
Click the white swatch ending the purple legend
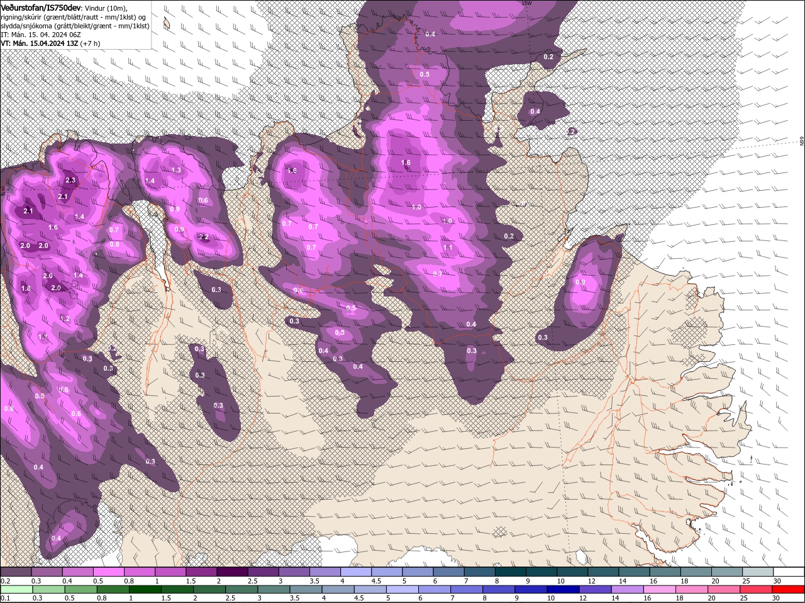789,572
